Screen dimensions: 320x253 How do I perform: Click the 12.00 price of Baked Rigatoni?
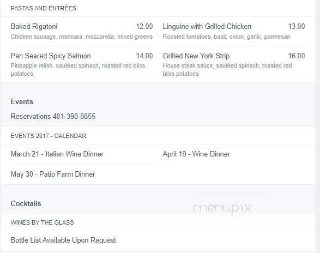(x=144, y=27)
